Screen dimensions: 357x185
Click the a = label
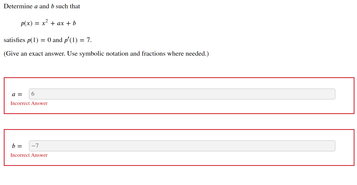[17, 94]
